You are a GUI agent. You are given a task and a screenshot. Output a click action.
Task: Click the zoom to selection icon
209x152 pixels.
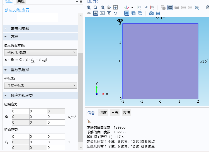pos(109,8)
